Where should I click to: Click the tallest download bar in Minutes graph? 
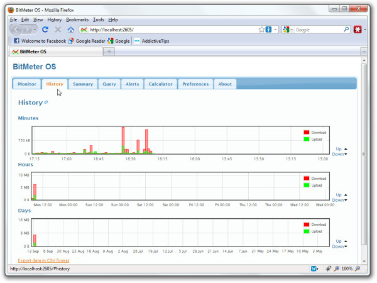point(123,140)
